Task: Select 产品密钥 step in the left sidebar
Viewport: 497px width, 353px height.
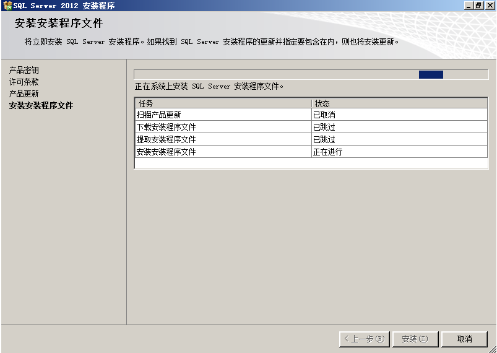Action: 24,71
